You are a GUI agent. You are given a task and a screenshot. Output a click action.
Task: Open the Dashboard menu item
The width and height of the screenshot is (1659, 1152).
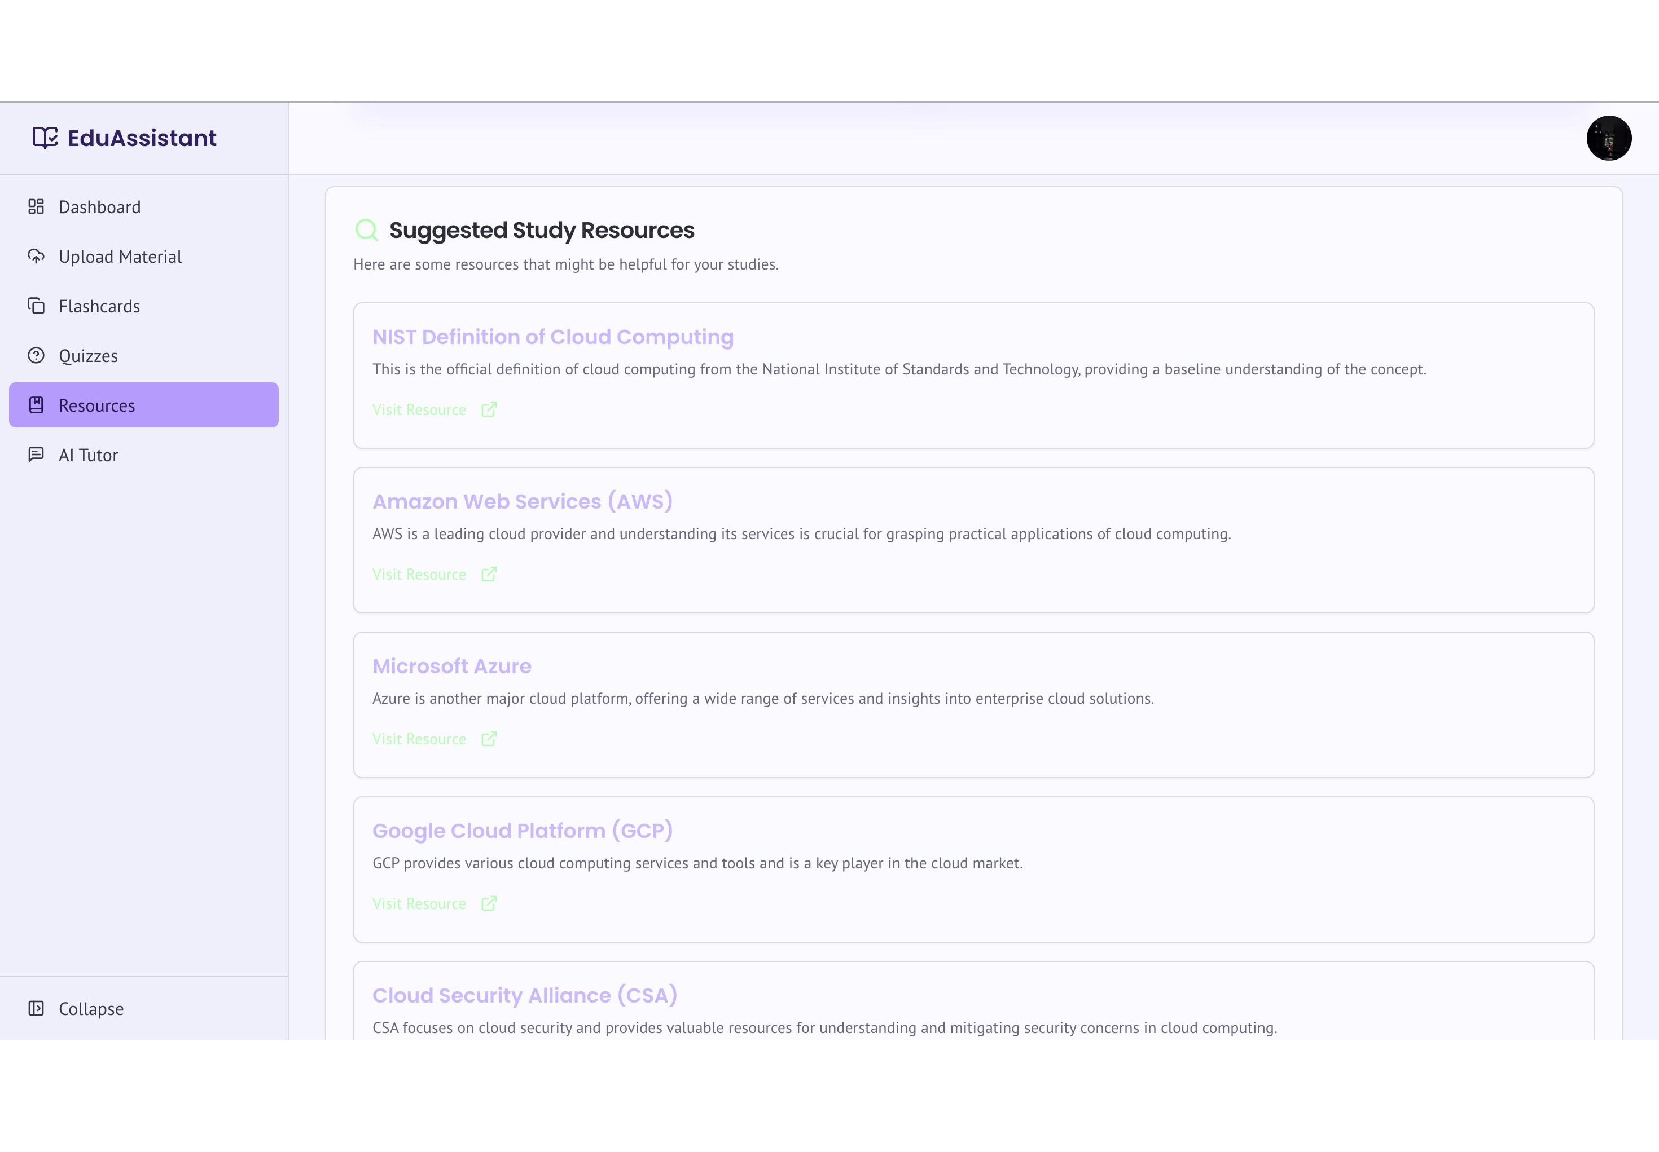point(100,207)
